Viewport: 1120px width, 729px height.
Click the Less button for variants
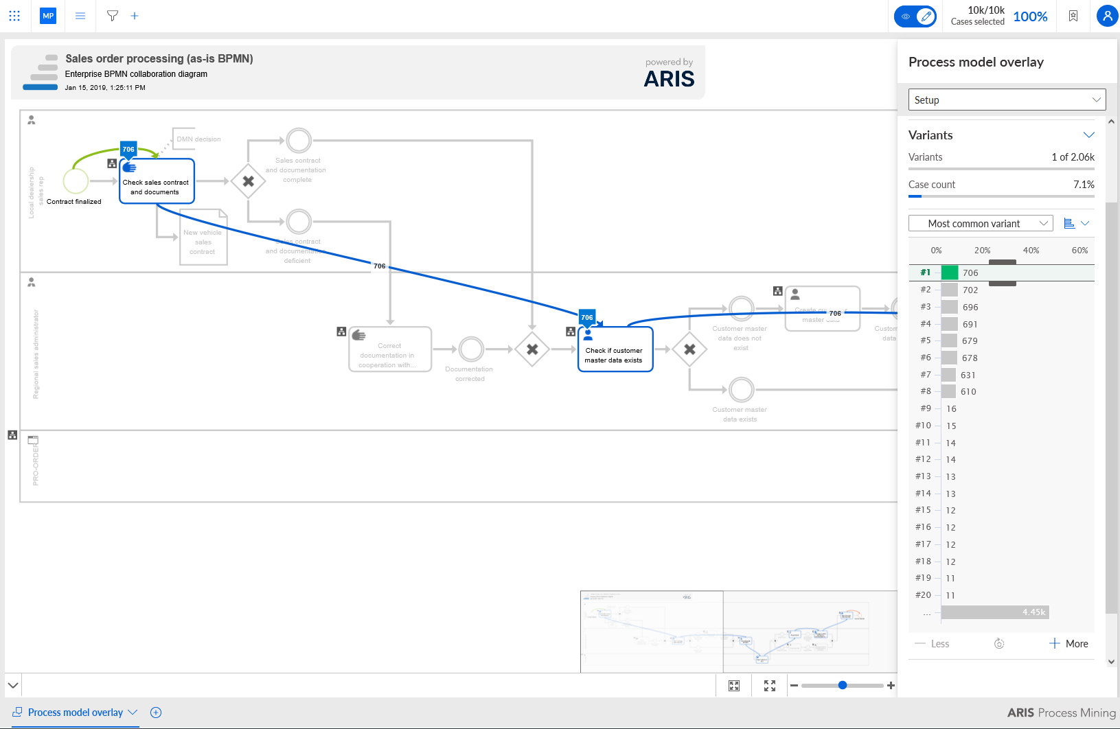point(932,644)
